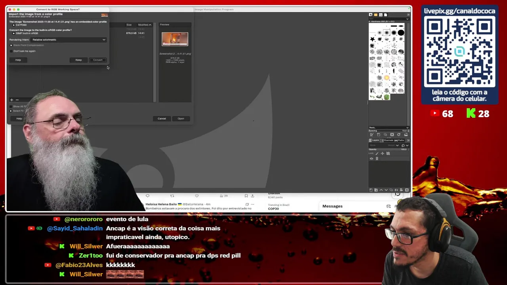Switch to the Paths tab
Screen dimensions: 507x285
[x=399, y=140]
